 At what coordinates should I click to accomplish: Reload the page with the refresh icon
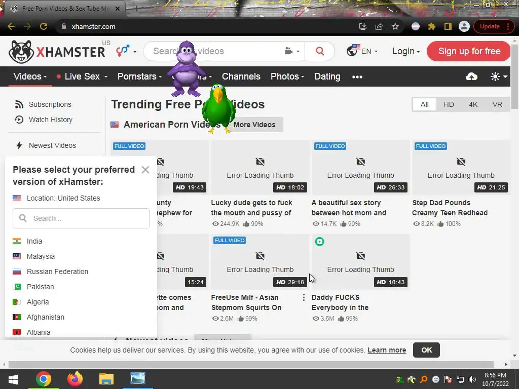pos(44,26)
